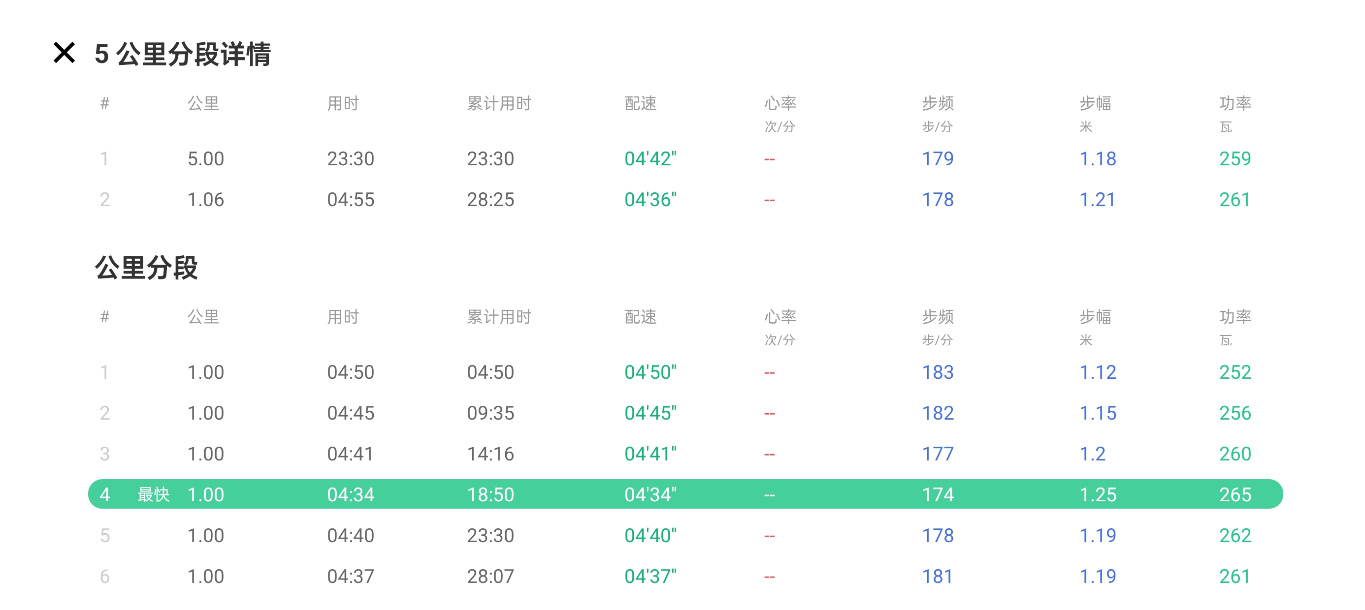
Task: Click cadence value 177 in third kilometer
Action: [938, 454]
